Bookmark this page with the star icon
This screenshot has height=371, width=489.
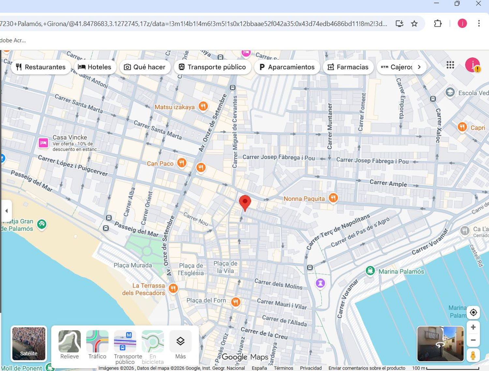pos(414,23)
